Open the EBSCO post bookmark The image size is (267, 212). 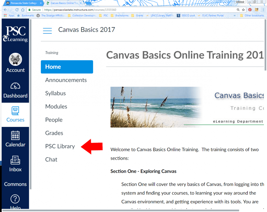186,16
